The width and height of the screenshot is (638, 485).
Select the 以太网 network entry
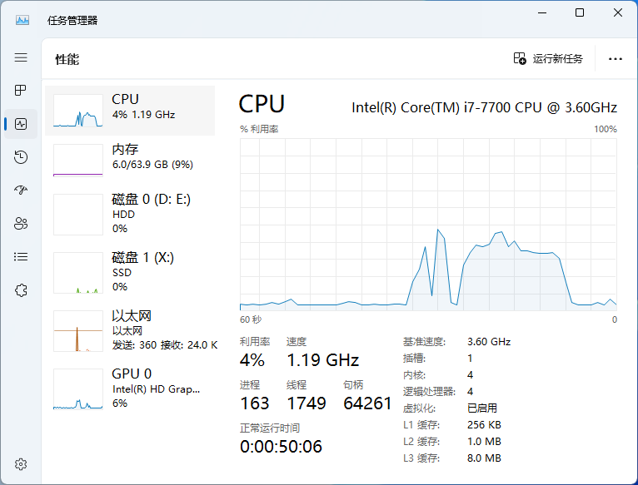point(129,330)
